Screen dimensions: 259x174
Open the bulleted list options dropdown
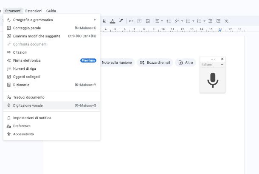click(x=194, y=20)
